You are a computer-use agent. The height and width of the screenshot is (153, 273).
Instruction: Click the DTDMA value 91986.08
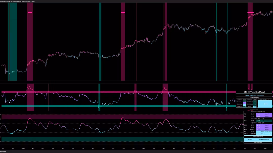253,134
